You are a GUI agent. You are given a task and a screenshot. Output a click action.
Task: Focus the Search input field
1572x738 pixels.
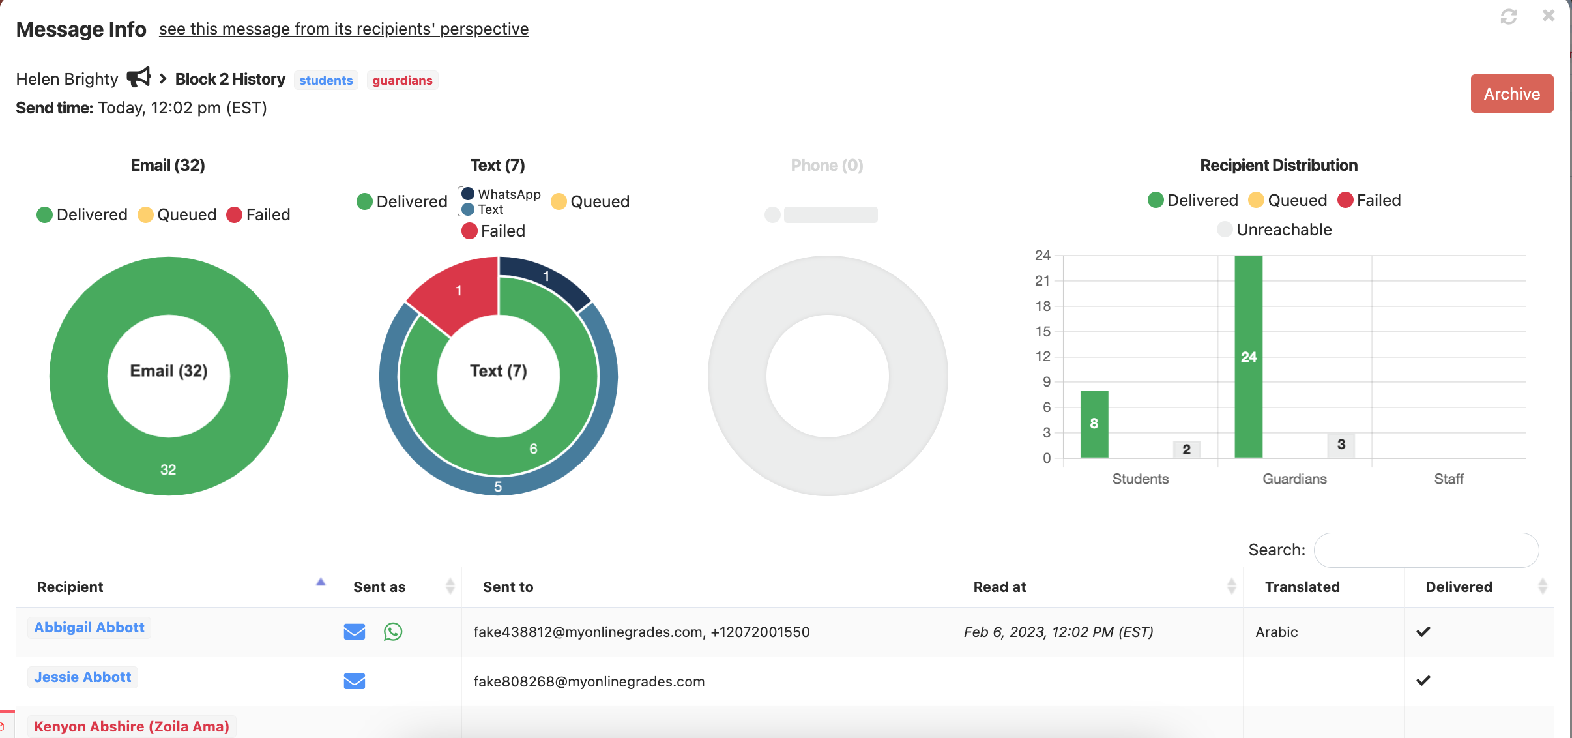(1426, 550)
